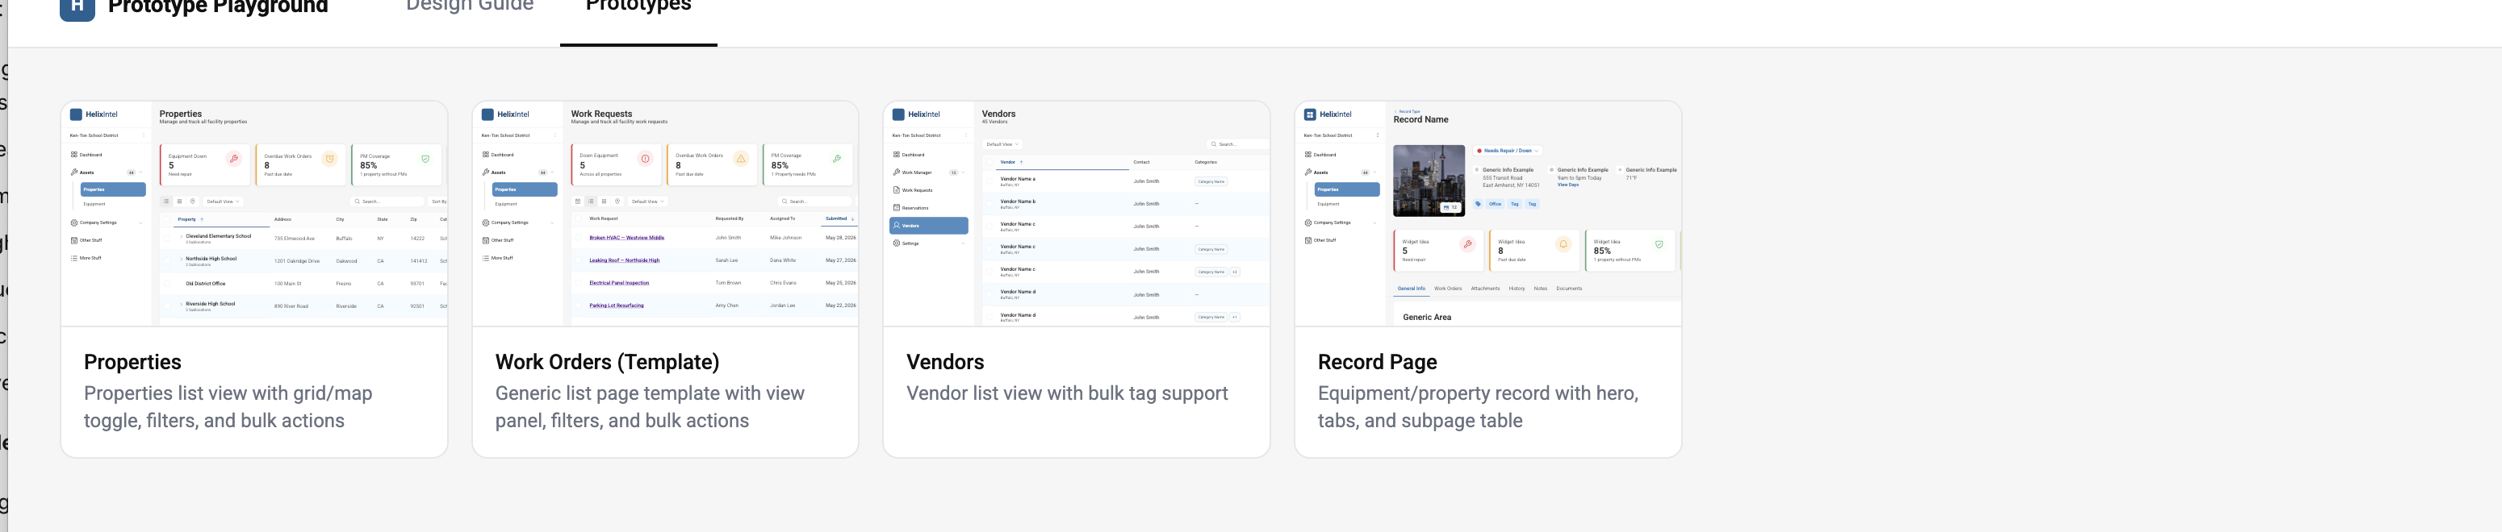Click the Record Page card title
This screenshot has width=2502, height=532.
pos(1377,362)
